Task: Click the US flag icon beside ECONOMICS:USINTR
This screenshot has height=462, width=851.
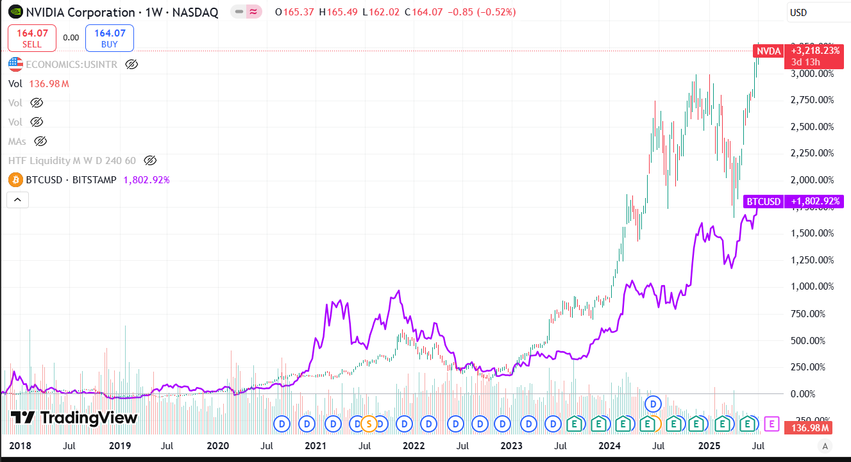Action: (15, 64)
